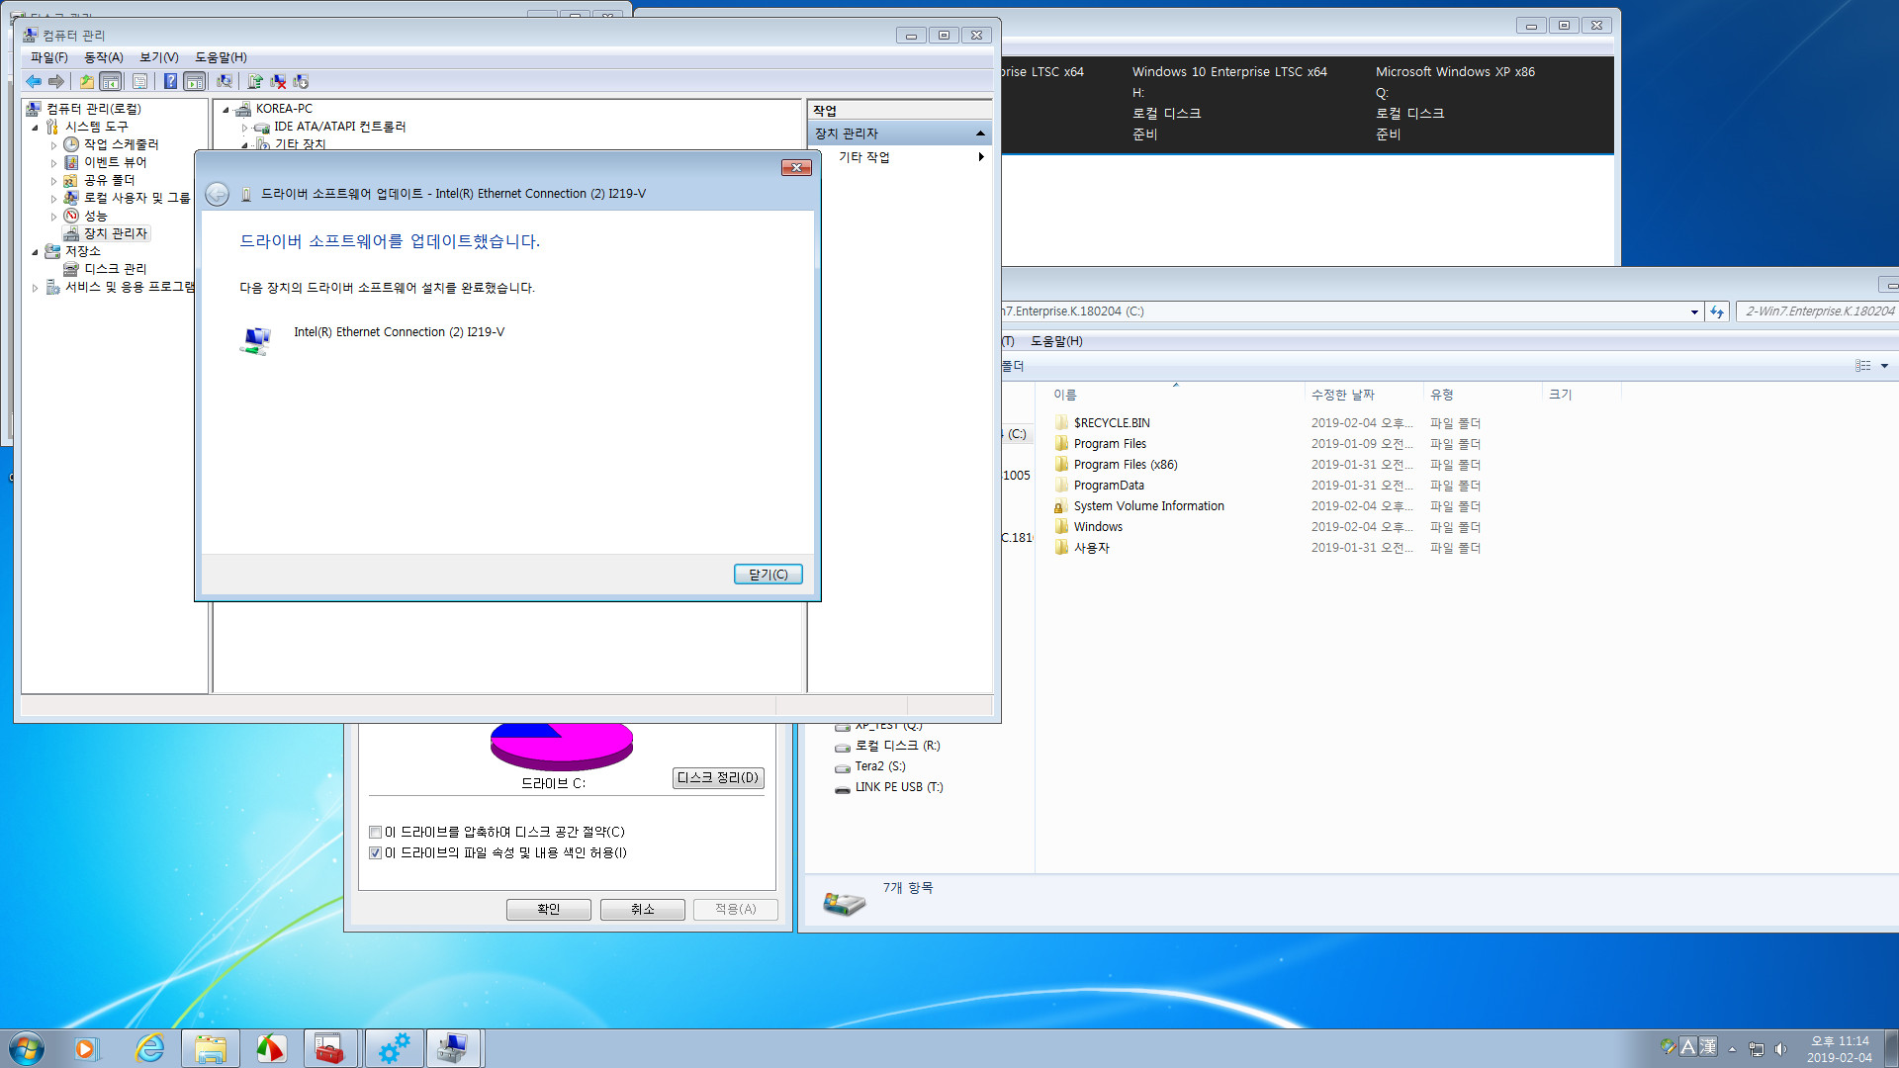The image size is (1899, 1068).
Task: Expand Task Scheduler tree arrow
Action: [x=53, y=145]
